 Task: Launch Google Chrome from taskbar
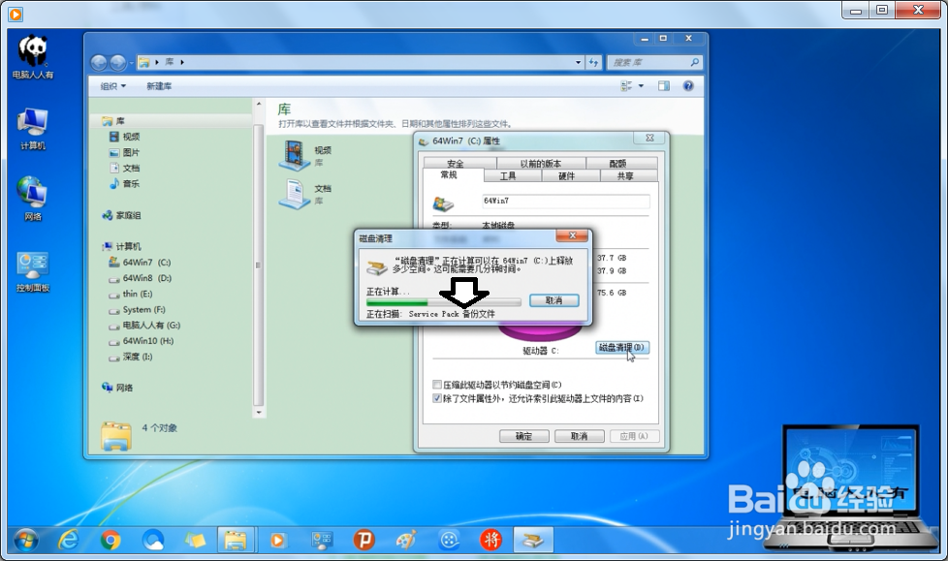(111, 540)
